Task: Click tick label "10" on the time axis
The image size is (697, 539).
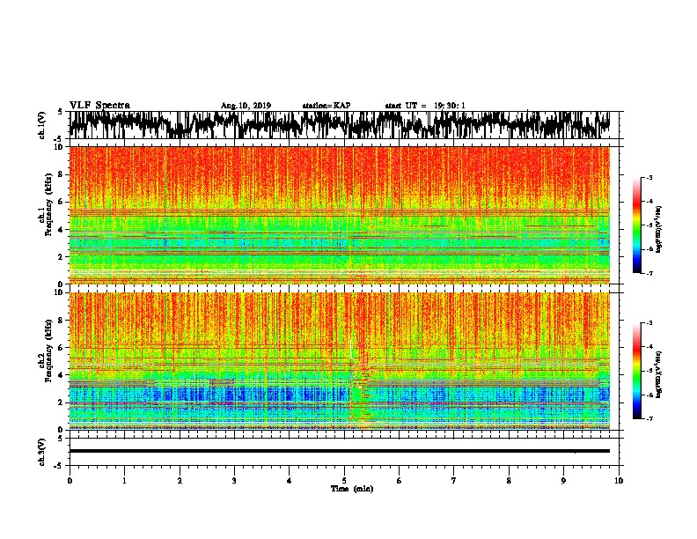Action: point(619,481)
